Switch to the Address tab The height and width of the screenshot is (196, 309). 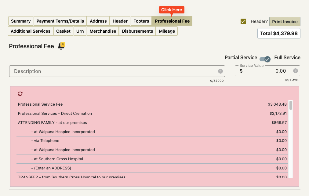click(98, 21)
